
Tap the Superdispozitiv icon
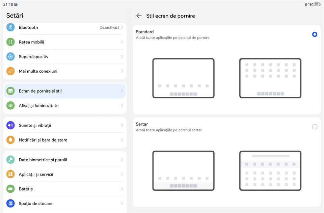pyautogui.click(x=10, y=57)
